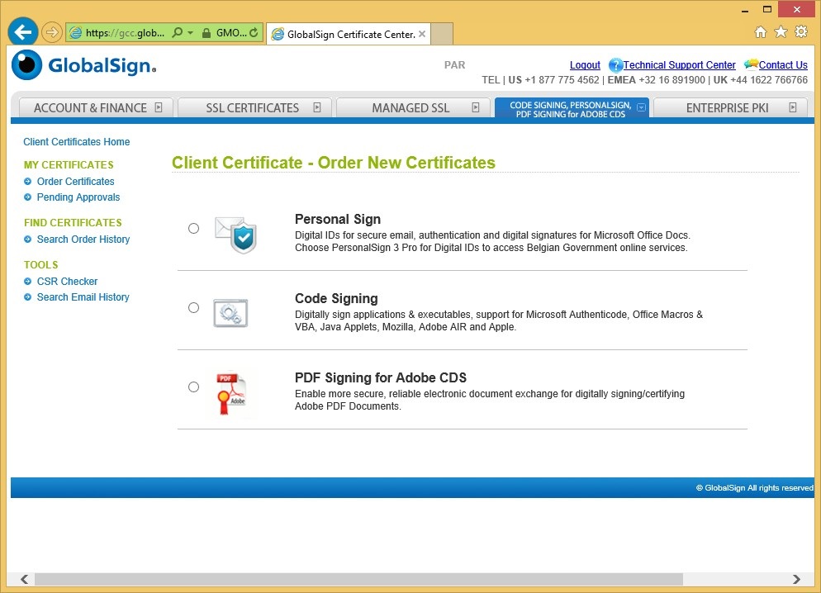This screenshot has height=593, width=821.
Task: Select the Code Signing radio button
Action: point(194,308)
